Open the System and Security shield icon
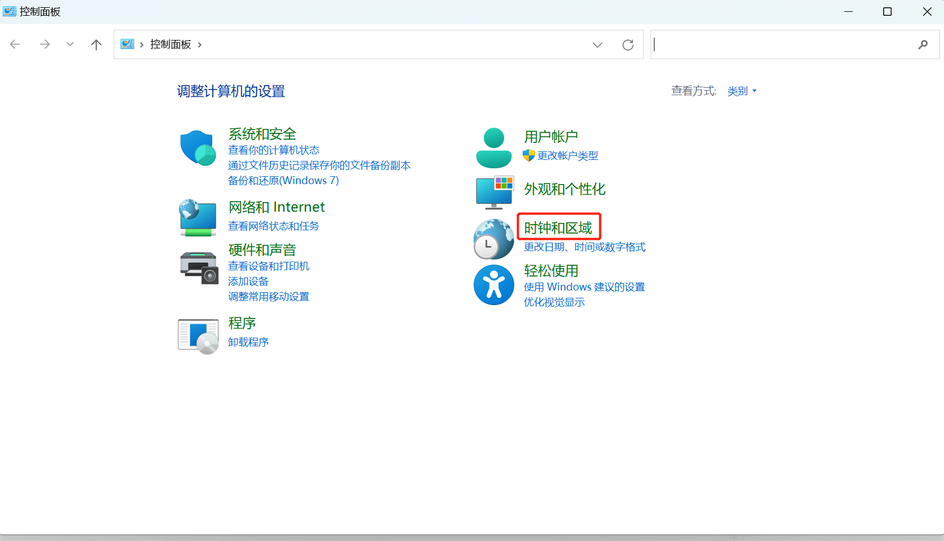Screen dimensions: 944x541 198,147
